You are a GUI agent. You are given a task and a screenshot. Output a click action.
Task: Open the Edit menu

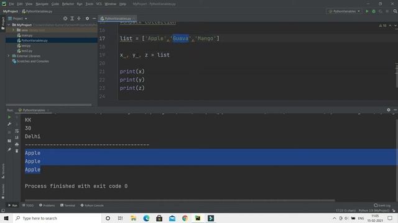click(x=20, y=4)
